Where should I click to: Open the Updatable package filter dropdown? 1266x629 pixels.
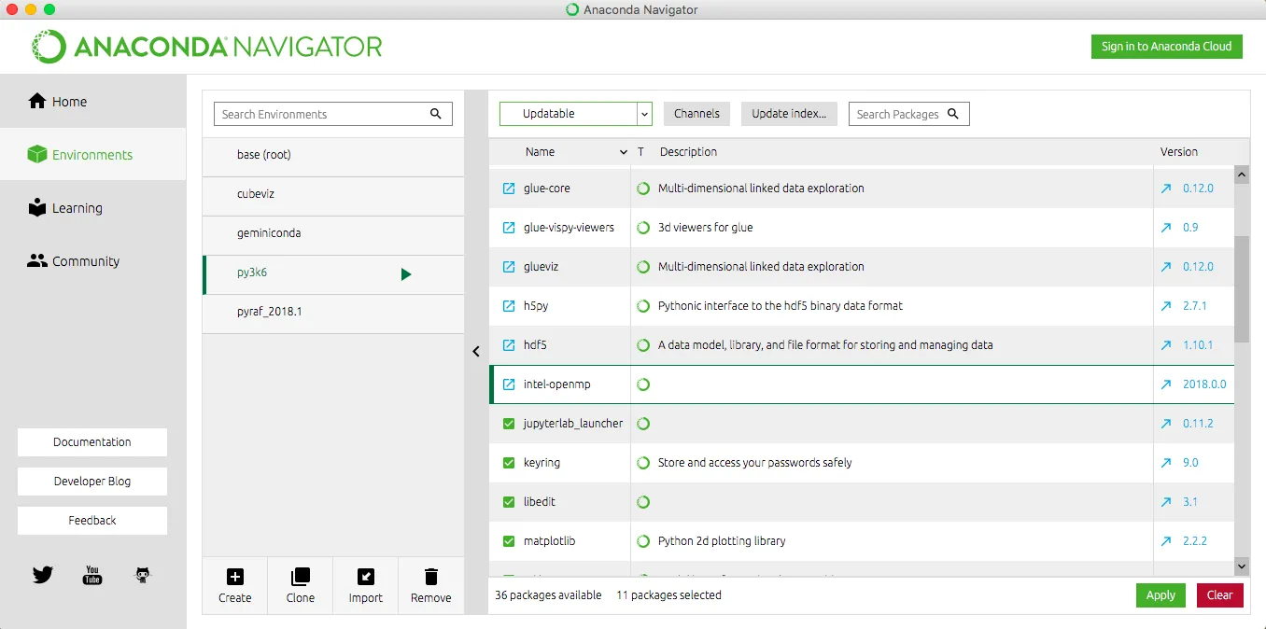(576, 114)
